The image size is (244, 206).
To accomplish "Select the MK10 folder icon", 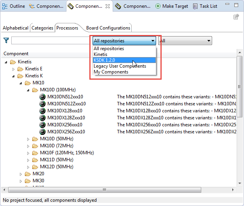I will coord(28,83).
